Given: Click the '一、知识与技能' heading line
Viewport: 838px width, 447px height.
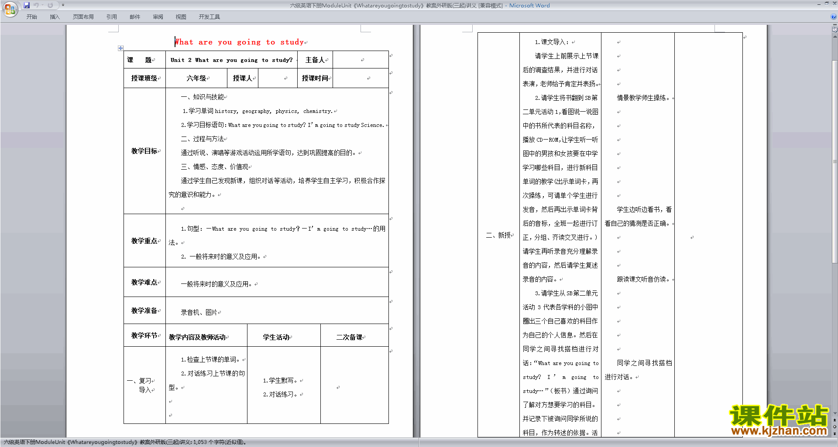Looking at the screenshot, I should [x=202, y=97].
